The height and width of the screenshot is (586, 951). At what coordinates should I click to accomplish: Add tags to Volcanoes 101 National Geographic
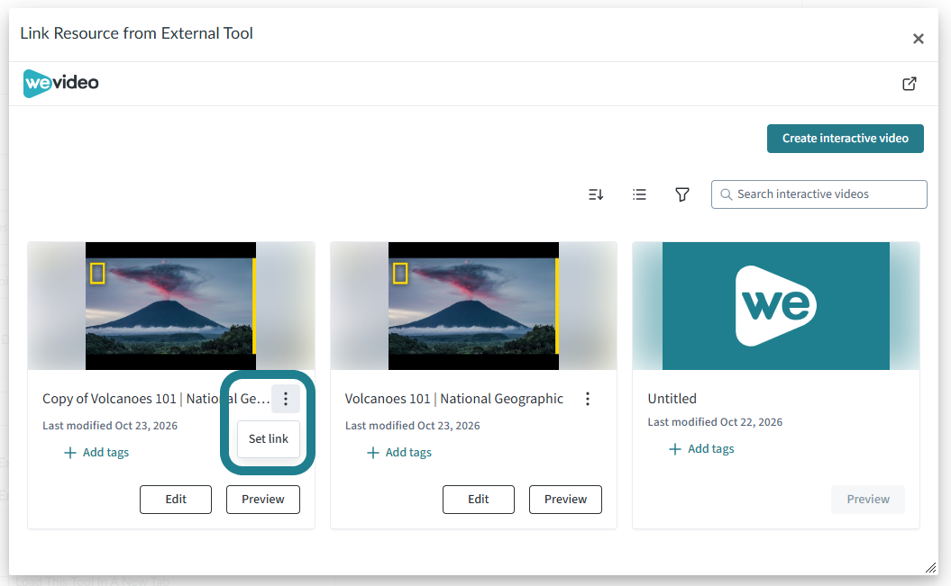tap(399, 452)
